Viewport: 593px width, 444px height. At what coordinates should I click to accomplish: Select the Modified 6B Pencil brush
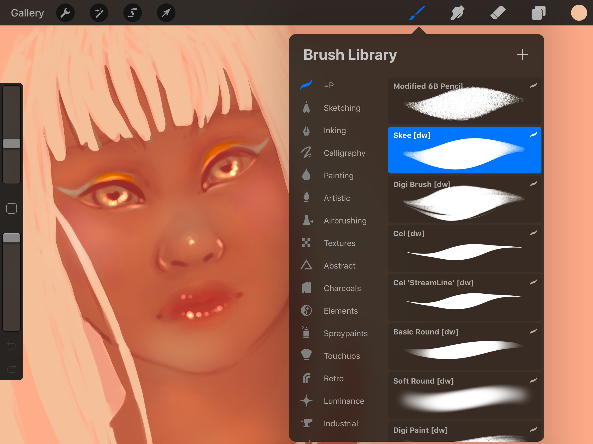(x=465, y=103)
